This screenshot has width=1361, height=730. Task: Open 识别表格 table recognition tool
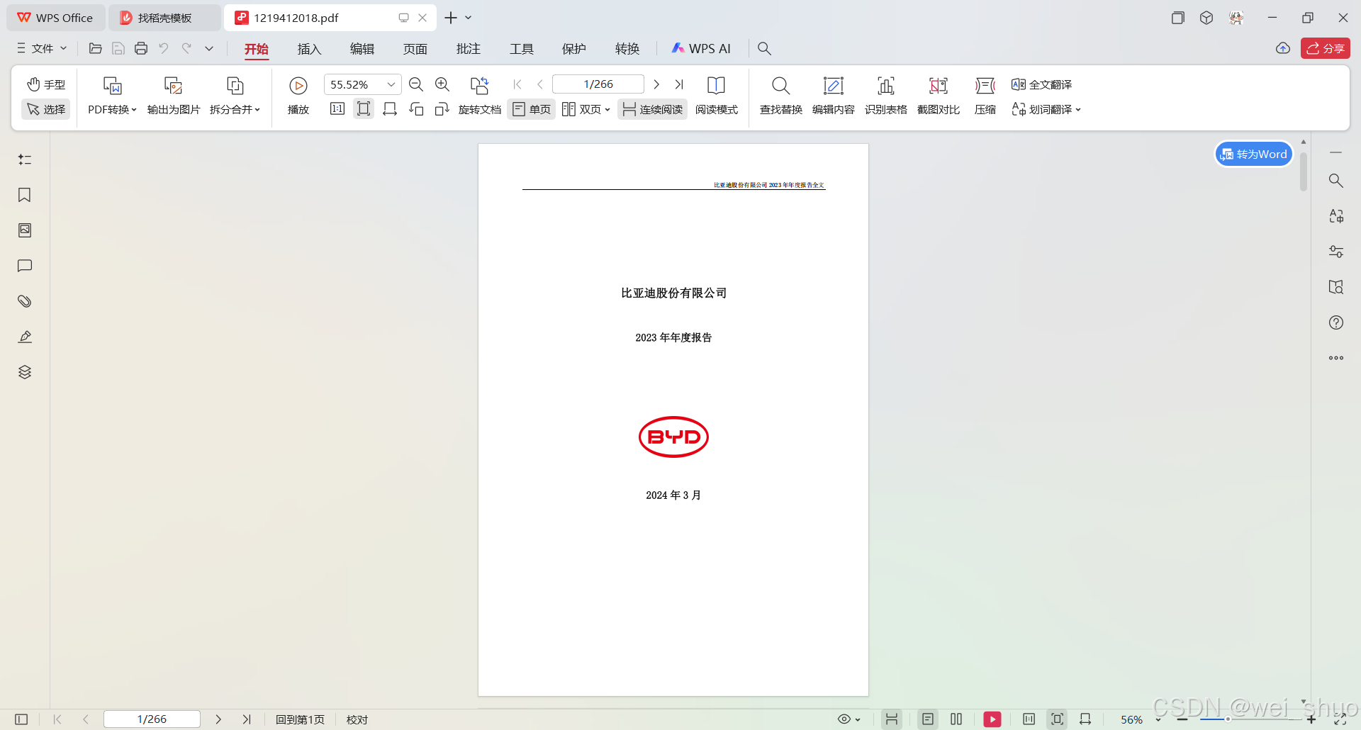(885, 96)
